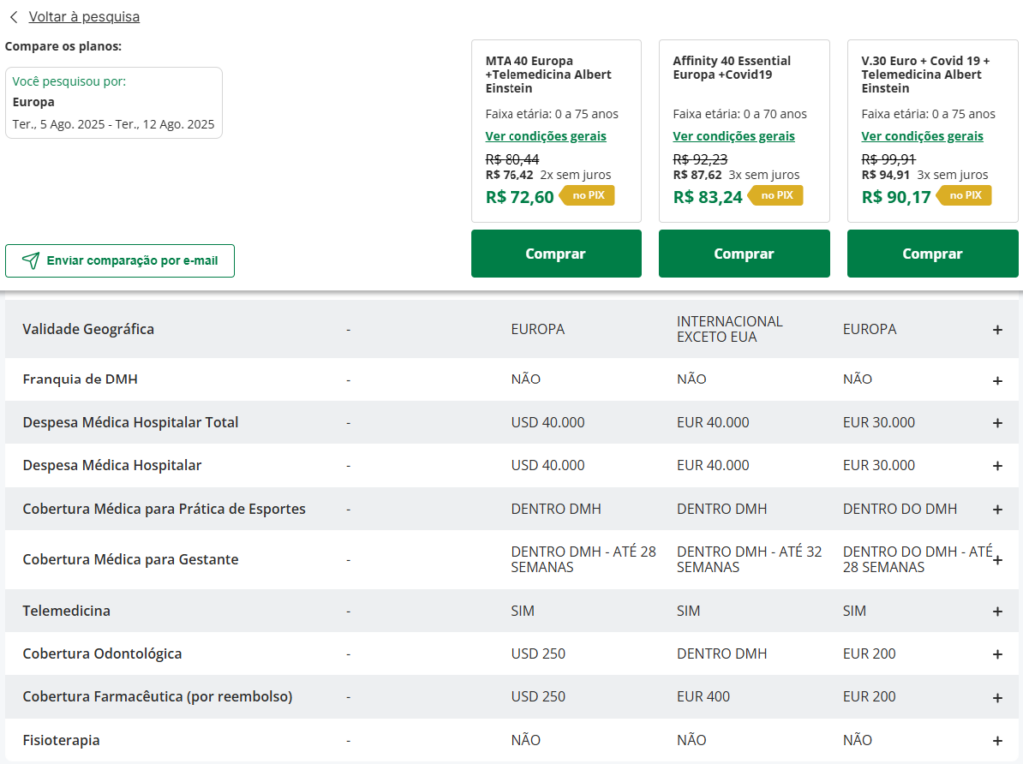The width and height of the screenshot is (1023, 764).
Task: Click the Cobertura Médica para Gestante label
Action: (x=131, y=560)
